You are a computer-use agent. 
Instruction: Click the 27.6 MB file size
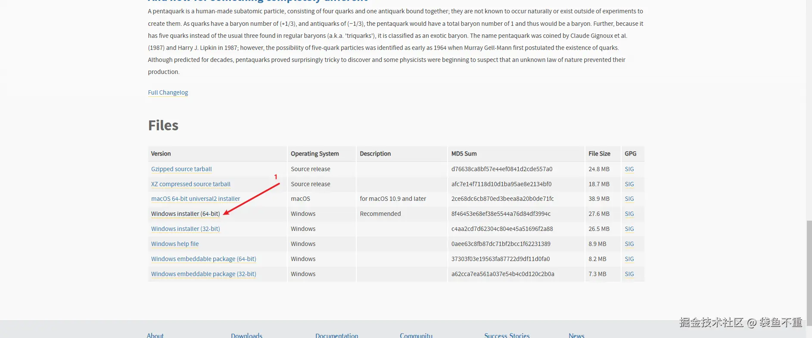click(x=599, y=214)
